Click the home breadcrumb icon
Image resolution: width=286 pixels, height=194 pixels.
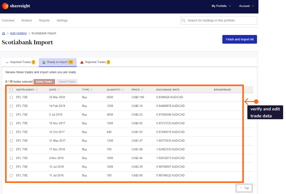(x=3, y=33)
